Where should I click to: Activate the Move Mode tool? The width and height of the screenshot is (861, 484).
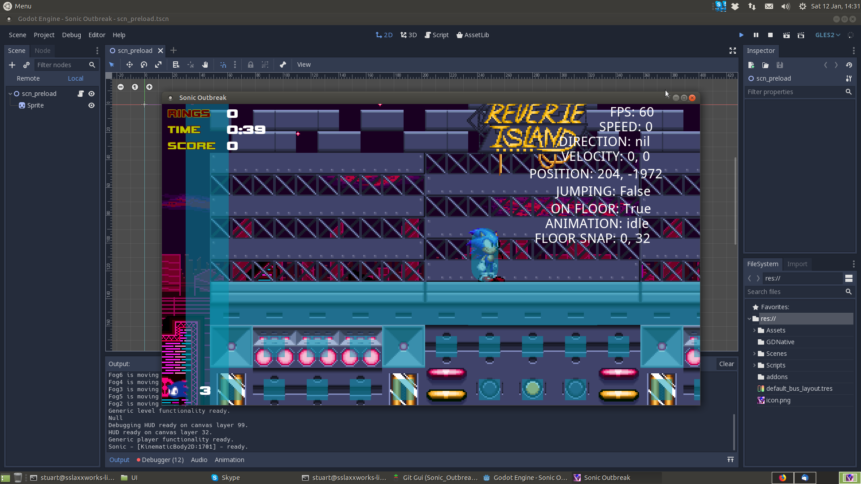pos(129,65)
